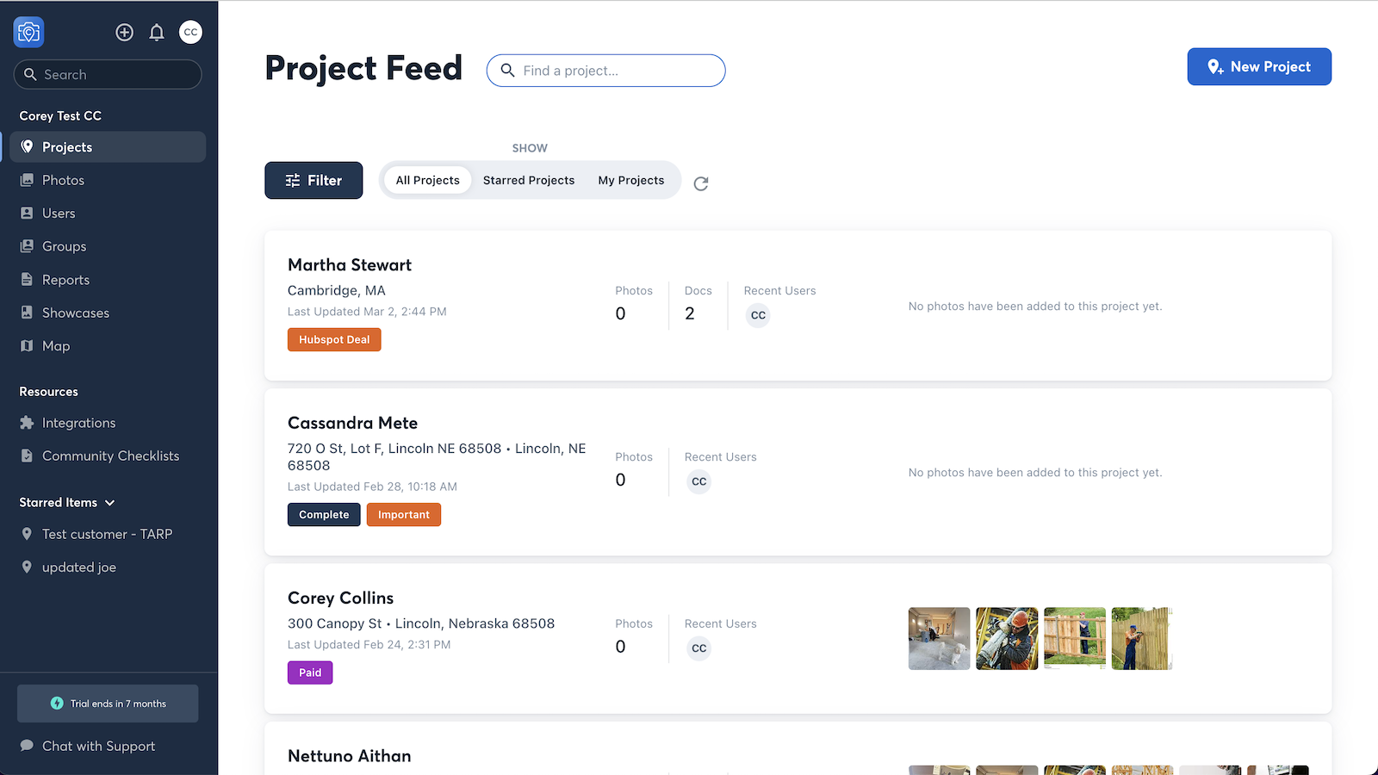Show only My Projects
Screen dimensions: 1378x775
pos(630,180)
